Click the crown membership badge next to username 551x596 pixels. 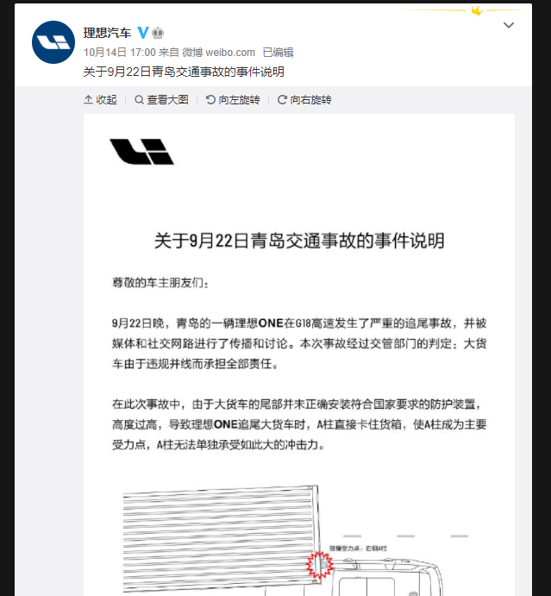158,33
